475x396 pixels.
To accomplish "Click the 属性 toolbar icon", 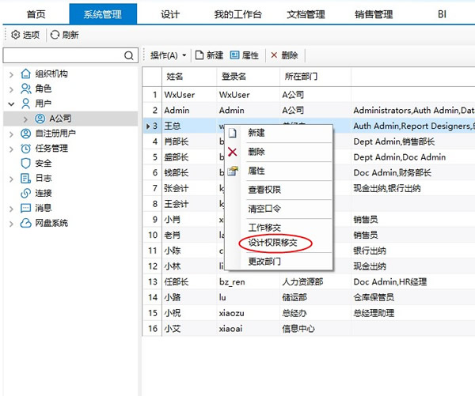I will [235, 55].
